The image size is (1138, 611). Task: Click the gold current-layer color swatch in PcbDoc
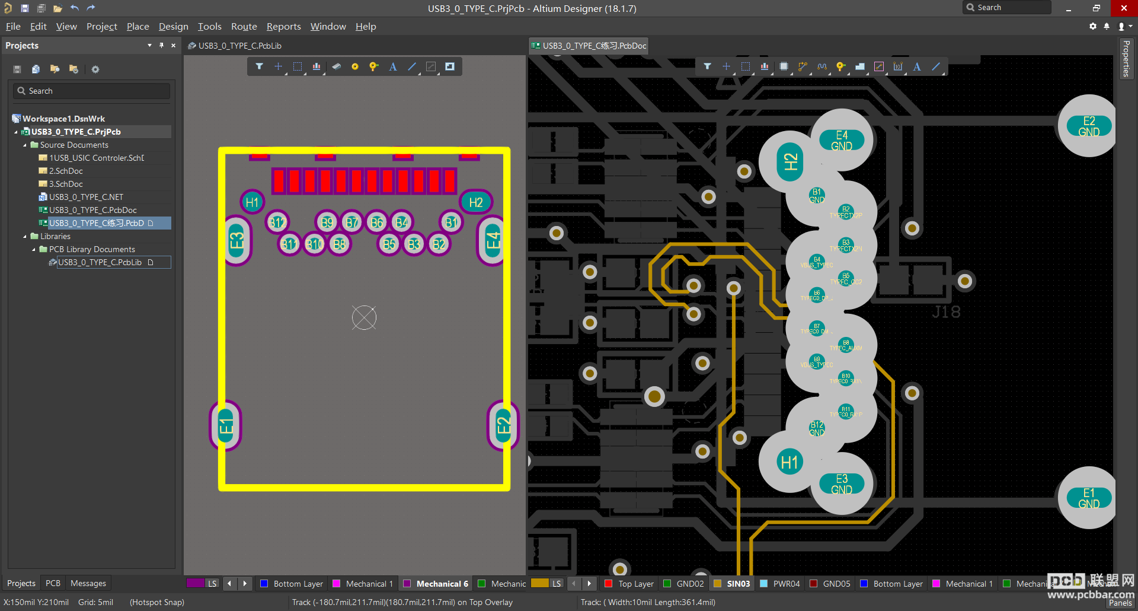[540, 583]
